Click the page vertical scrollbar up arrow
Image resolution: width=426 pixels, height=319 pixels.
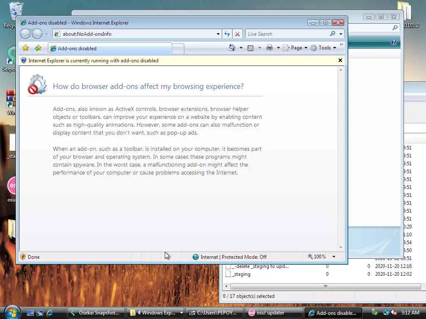(x=341, y=70)
